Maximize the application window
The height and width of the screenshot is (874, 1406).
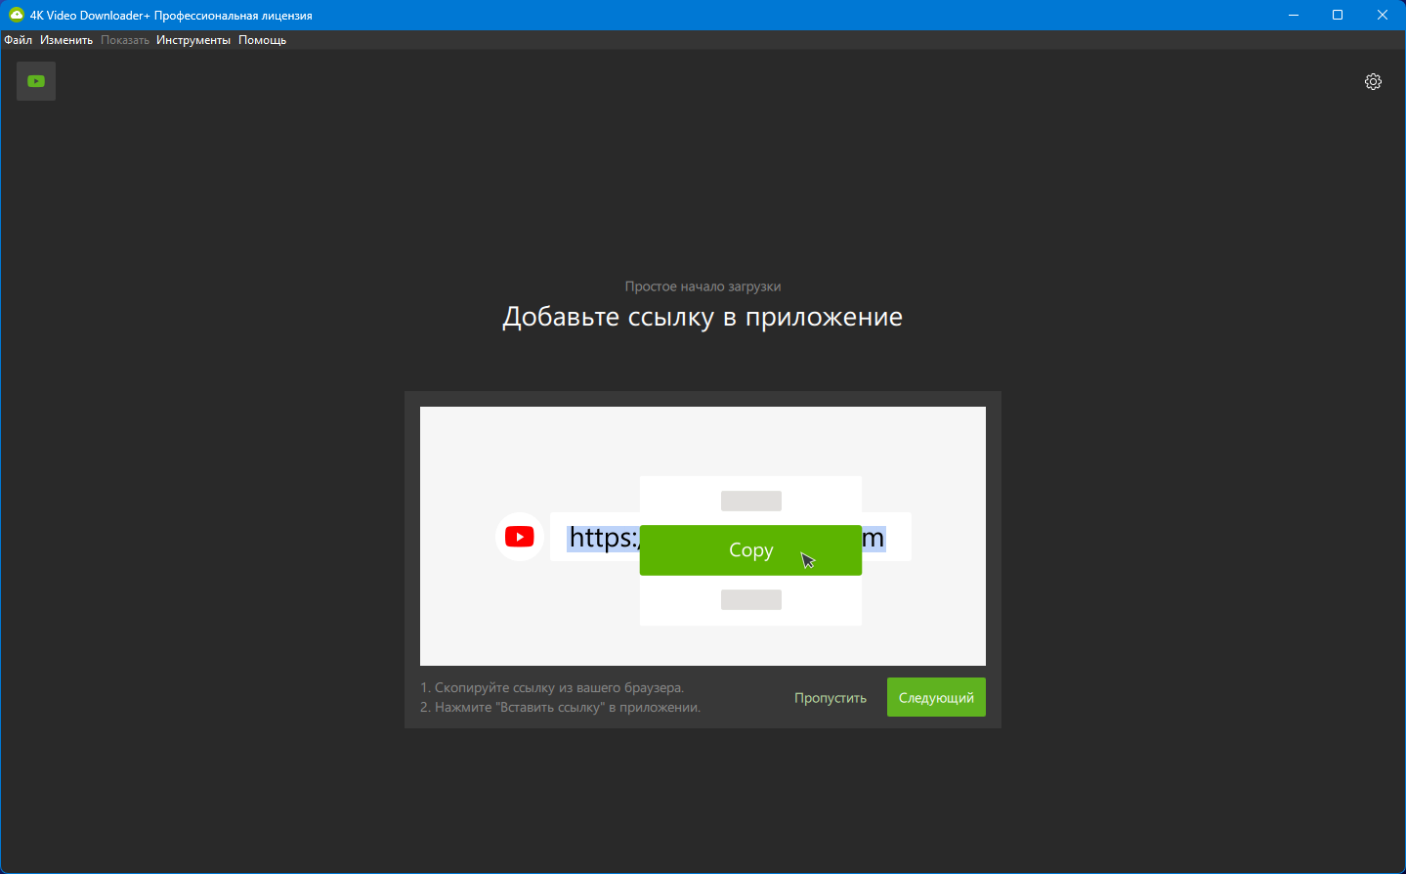1338,15
